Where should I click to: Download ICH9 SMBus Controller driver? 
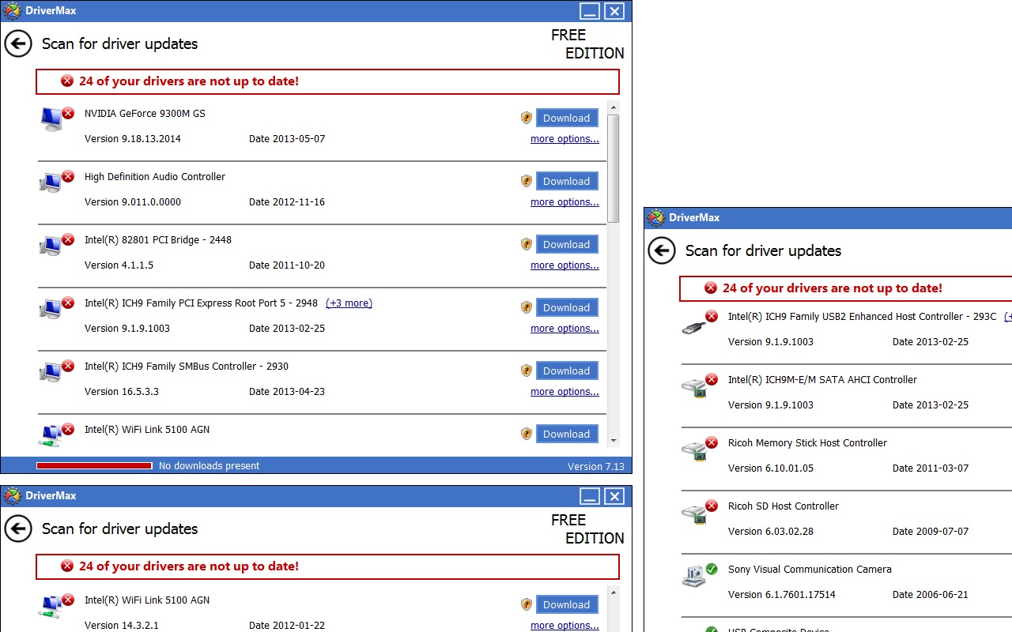[x=567, y=371]
